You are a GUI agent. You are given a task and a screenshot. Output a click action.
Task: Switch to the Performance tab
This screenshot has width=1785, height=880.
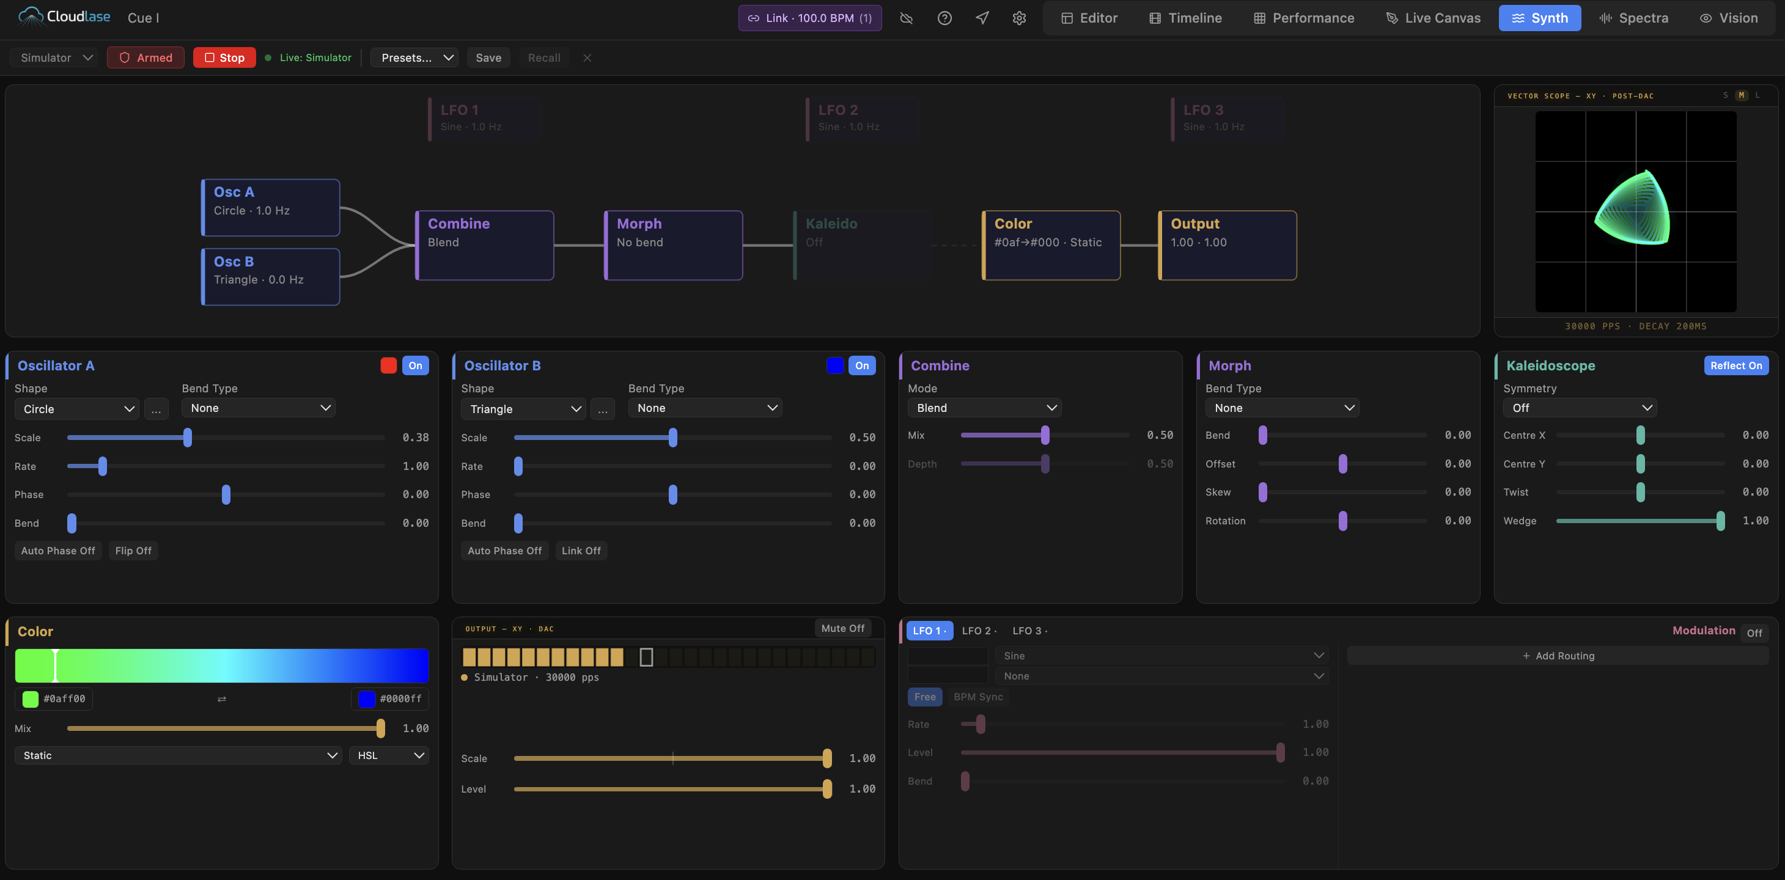coord(1304,18)
